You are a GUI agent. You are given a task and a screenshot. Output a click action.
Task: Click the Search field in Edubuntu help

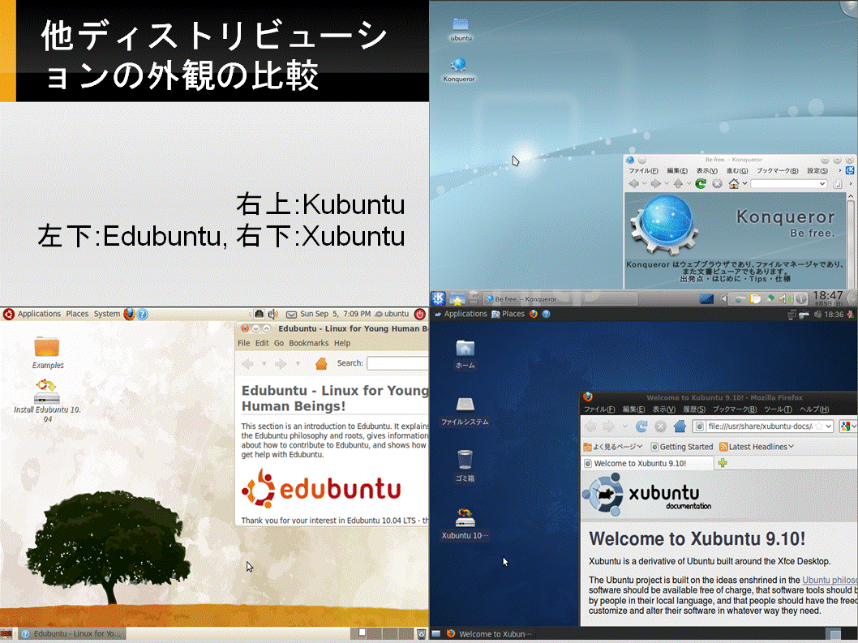[x=397, y=363]
